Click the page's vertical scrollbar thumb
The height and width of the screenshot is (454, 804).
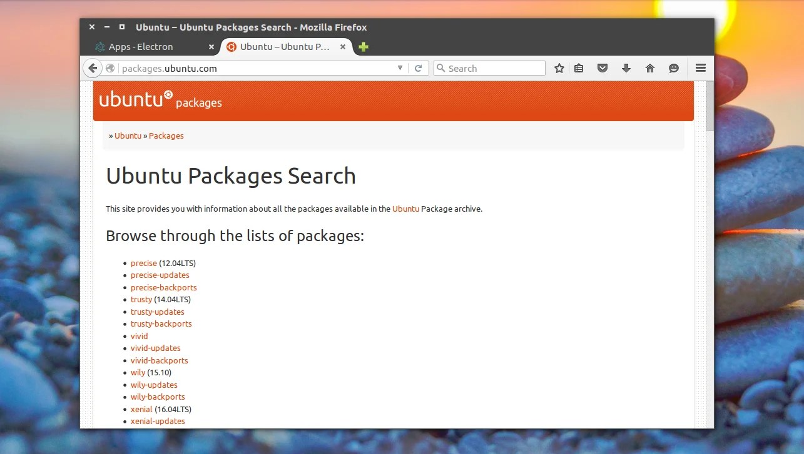710,106
